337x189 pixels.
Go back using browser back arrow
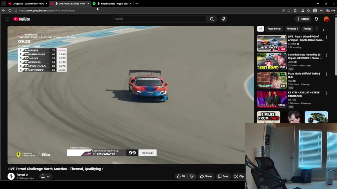3,10
